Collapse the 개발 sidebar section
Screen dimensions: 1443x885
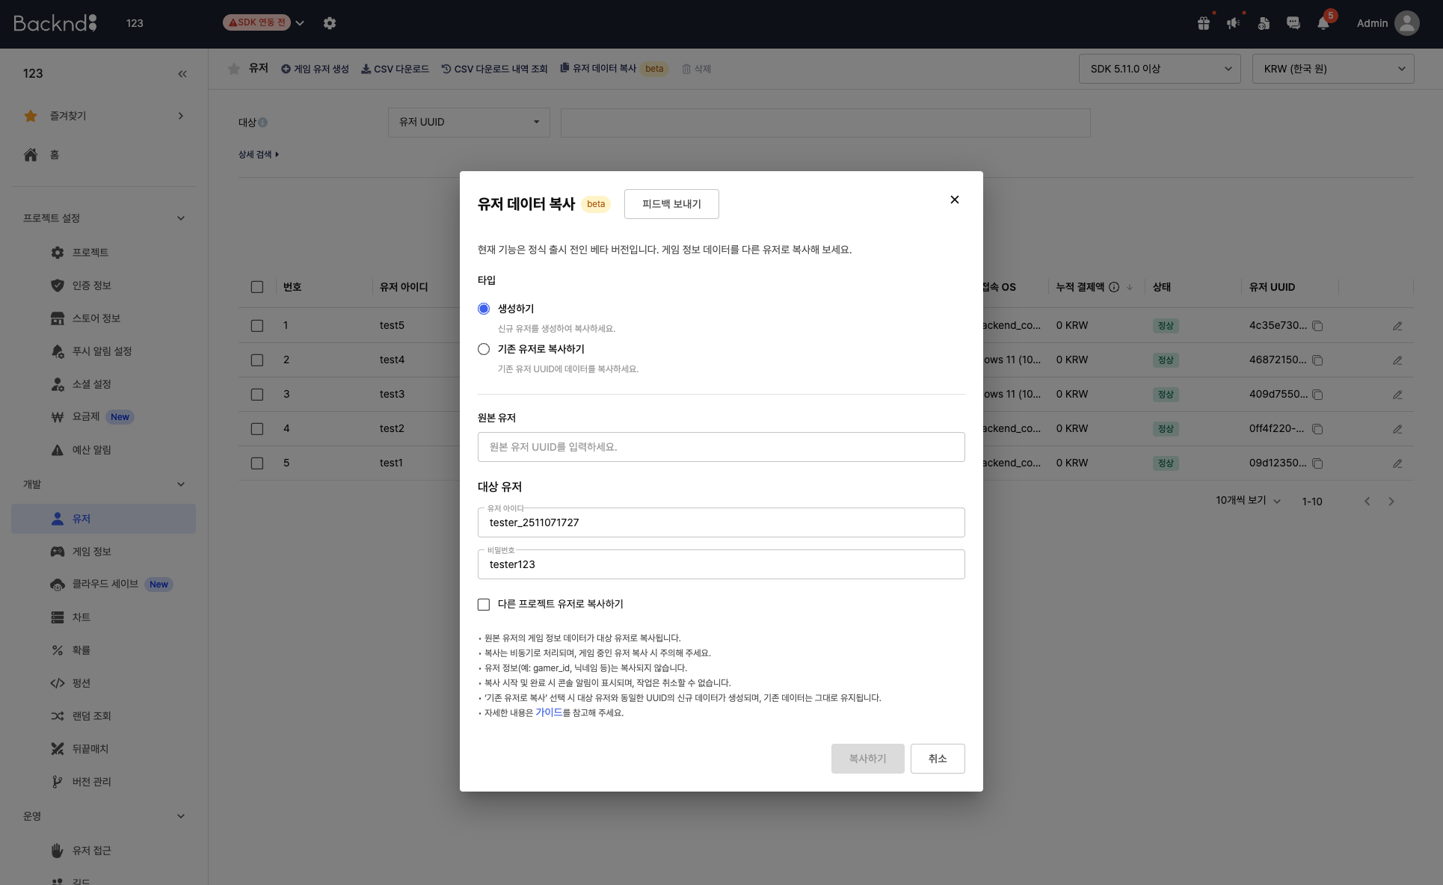[180, 484]
